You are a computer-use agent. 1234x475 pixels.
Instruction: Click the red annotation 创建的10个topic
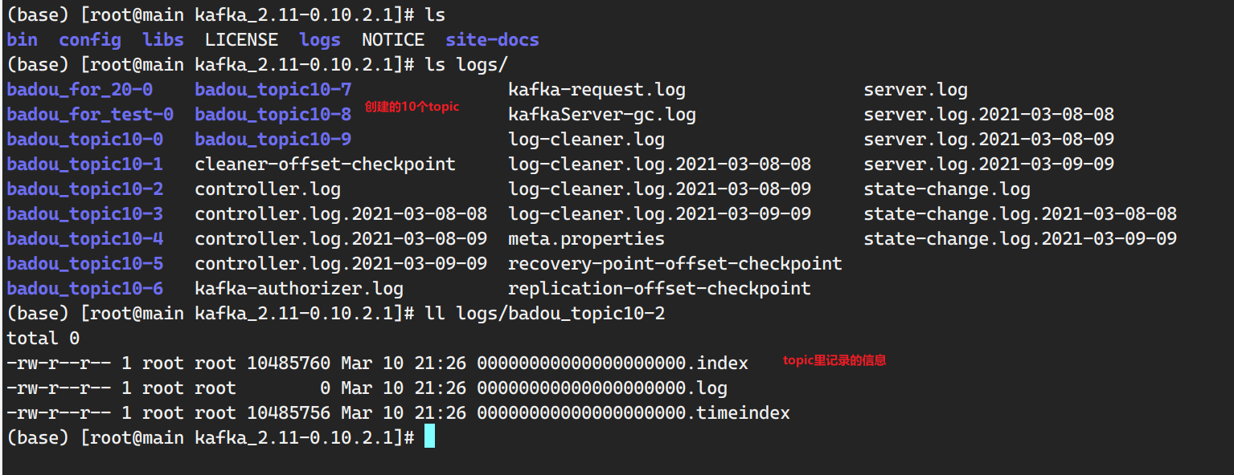pos(412,107)
